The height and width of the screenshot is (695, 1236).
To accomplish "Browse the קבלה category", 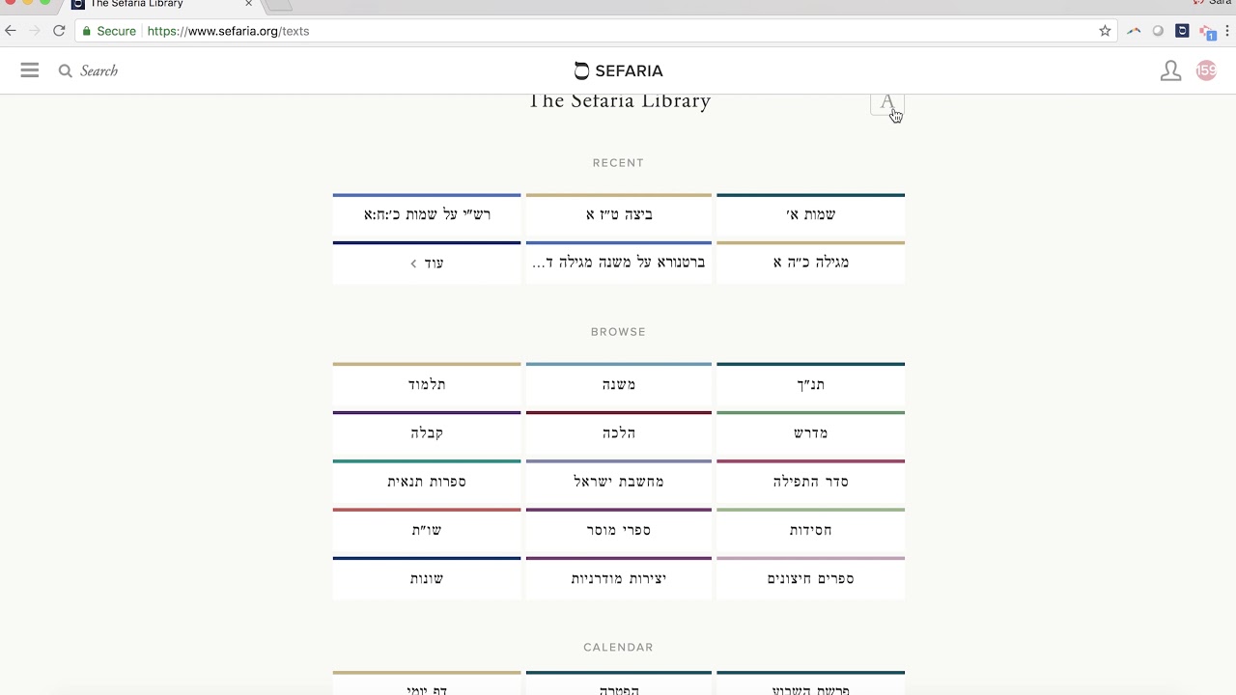I will (427, 432).
